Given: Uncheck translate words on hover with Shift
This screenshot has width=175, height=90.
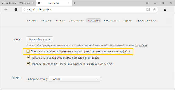Looking at the screenshot, I should coord(28,64).
